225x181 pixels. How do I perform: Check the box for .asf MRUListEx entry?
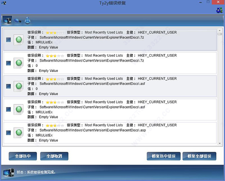tap(9, 109)
